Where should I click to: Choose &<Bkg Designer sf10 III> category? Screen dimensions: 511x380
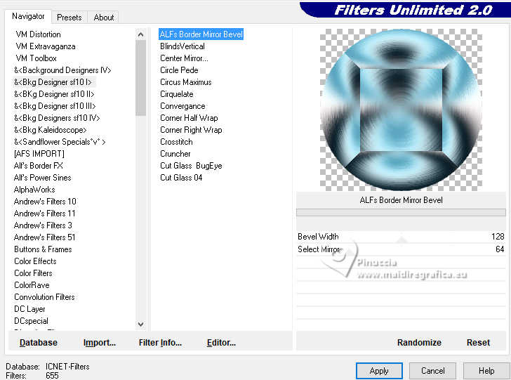coord(55,106)
